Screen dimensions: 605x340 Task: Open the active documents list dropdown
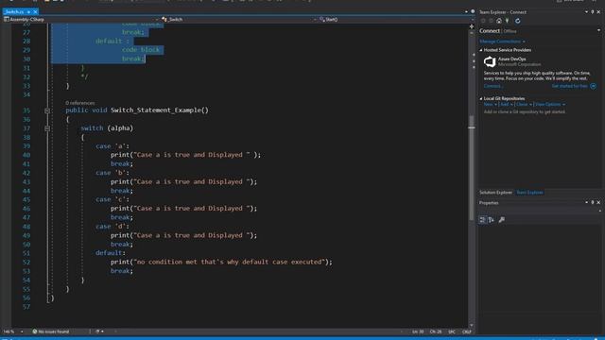(466, 12)
